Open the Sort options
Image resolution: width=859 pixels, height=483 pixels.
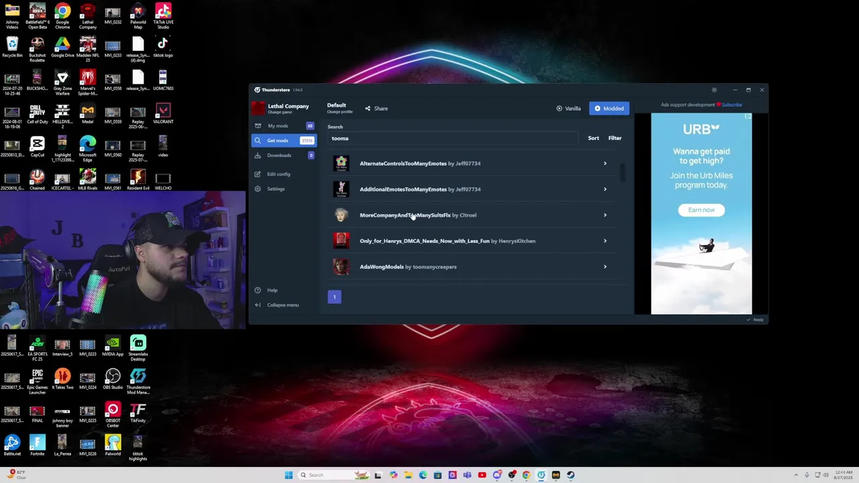point(593,138)
